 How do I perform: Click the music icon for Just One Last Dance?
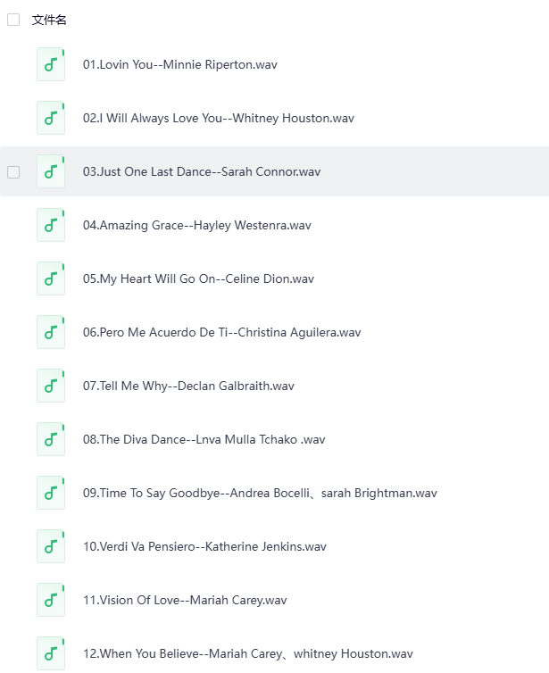(51, 171)
